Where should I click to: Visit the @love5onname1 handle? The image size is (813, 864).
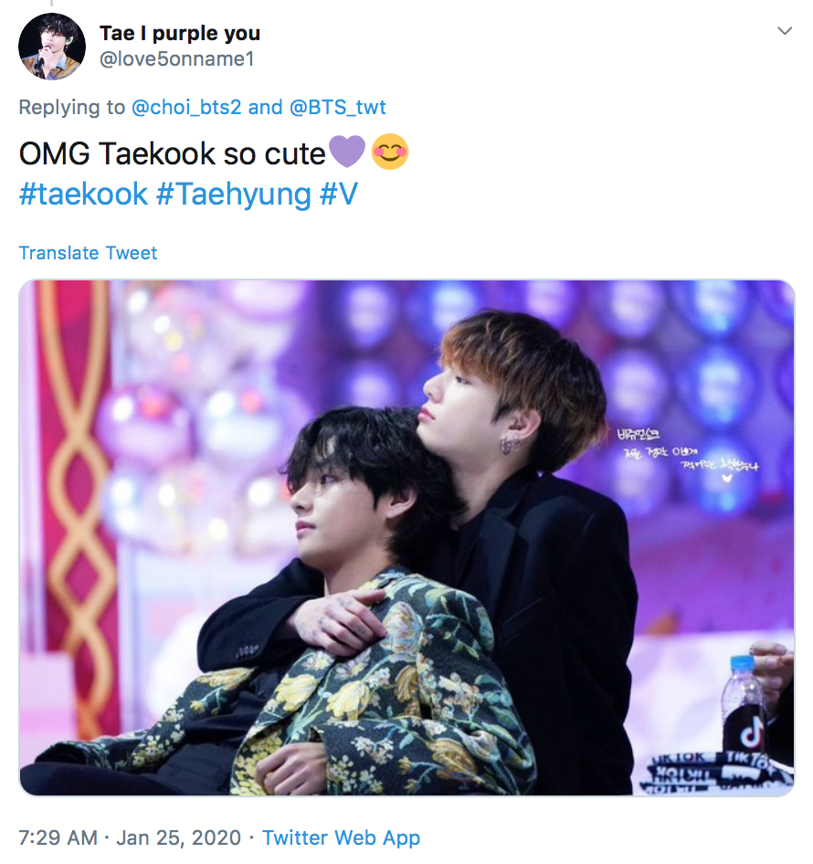[176, 59]
